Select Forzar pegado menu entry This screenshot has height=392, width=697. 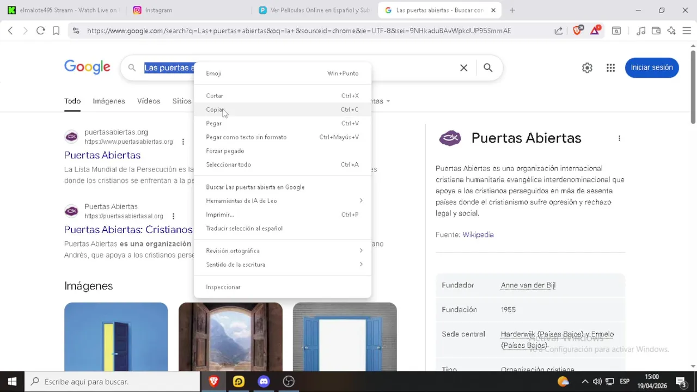283,151
